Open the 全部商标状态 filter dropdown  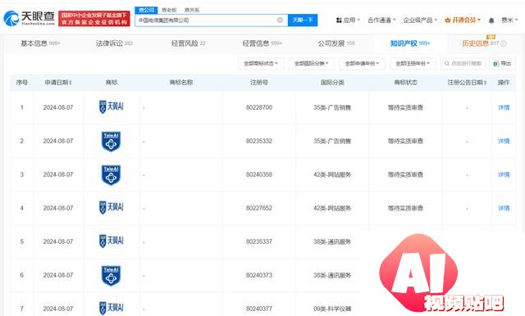pyautogui.click(x=261, y=64)
